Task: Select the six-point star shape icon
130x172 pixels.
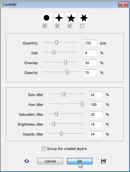Action: point(84,18)
